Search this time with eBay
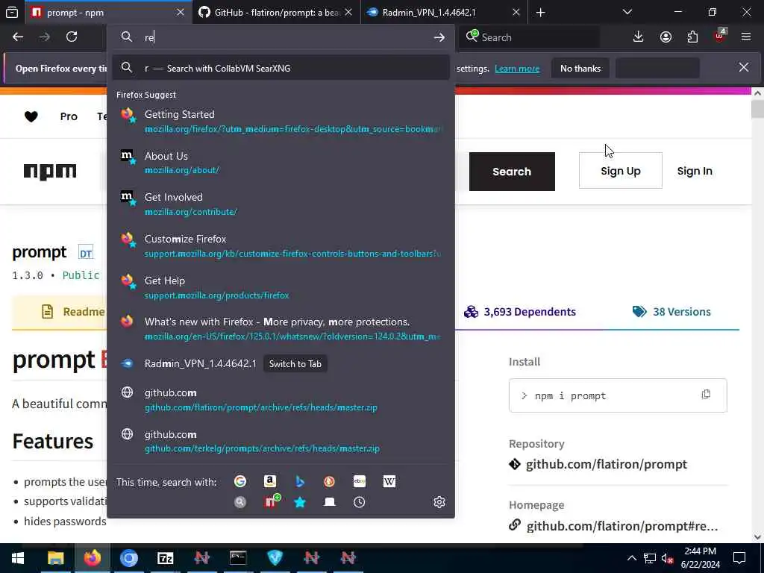The width and height of the screenshot is (764, 573). coord(360,481)
